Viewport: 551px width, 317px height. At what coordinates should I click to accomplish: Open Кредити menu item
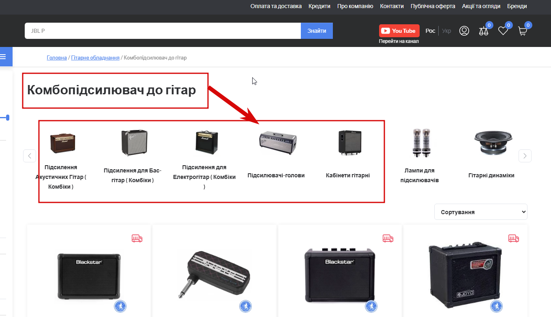point(319,6)
